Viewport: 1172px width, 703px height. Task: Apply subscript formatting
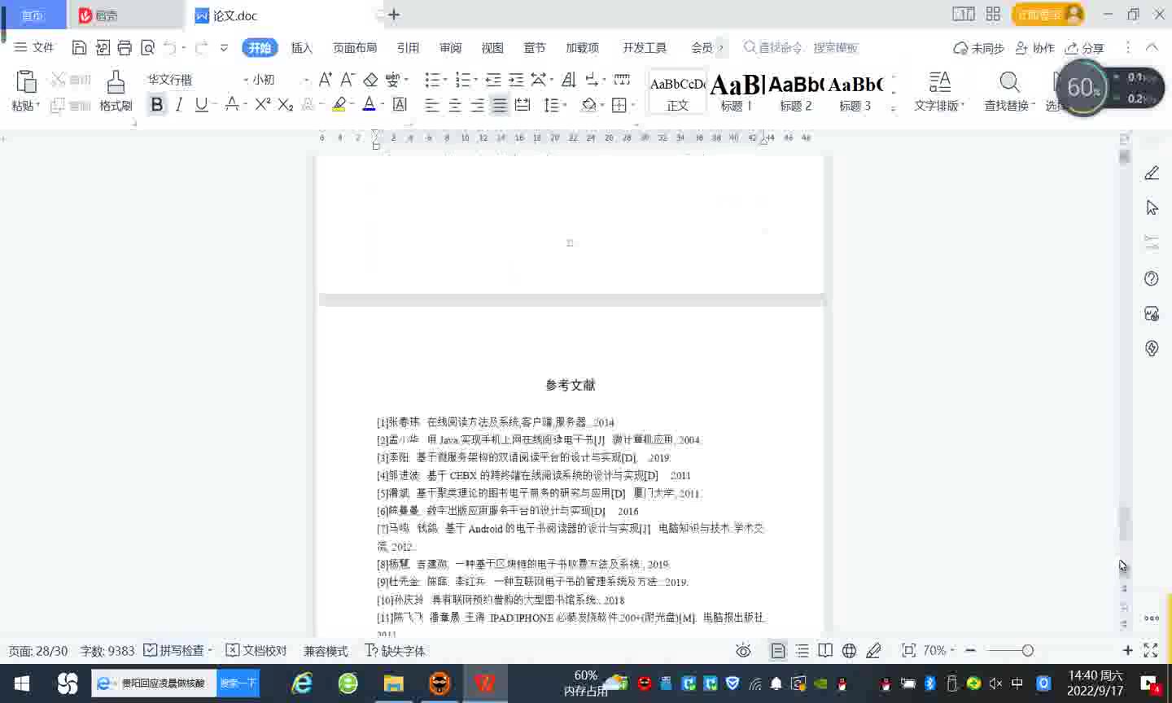tap(285, 104)
